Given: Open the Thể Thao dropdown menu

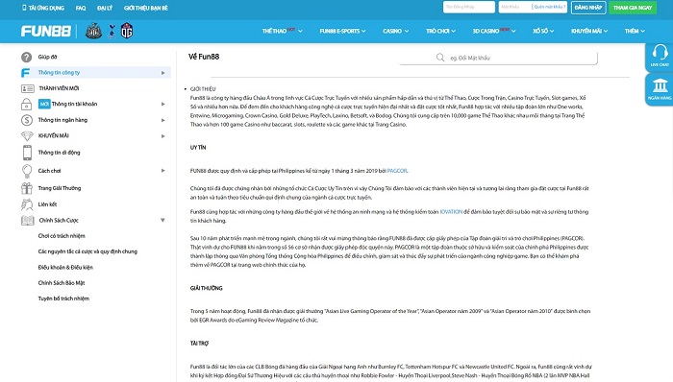Looking at the screenshot, I should coord(282,31).
